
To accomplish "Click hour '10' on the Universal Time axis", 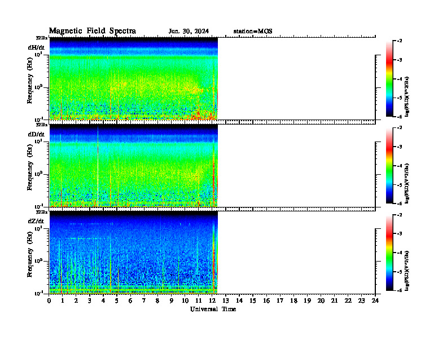I will coord(185,301).
